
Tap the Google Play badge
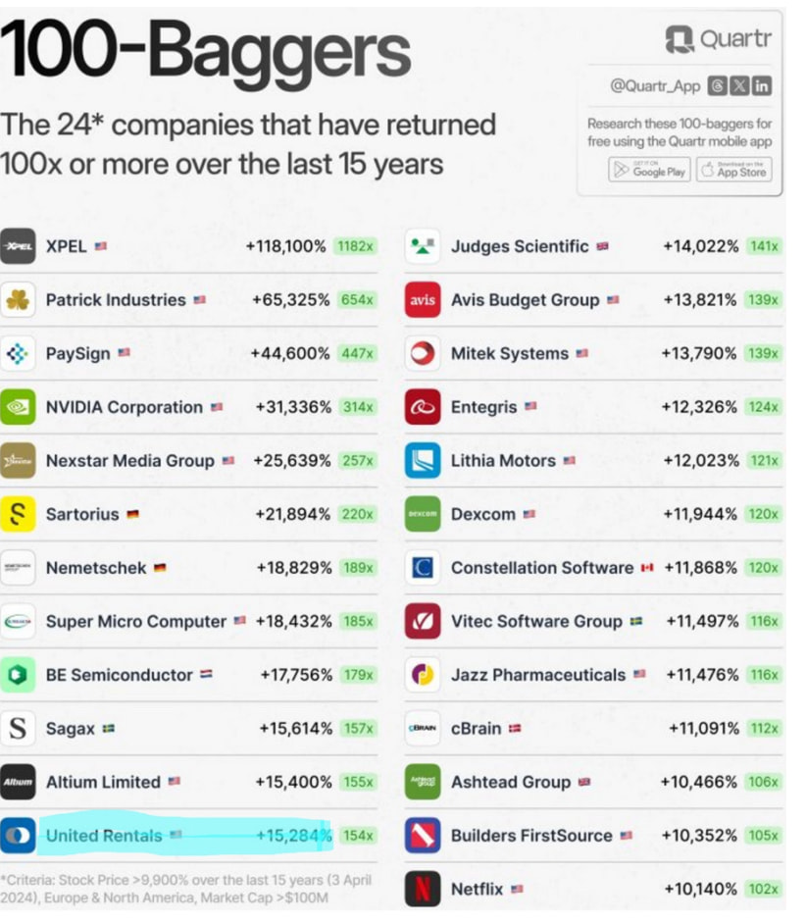coord(649,170)
